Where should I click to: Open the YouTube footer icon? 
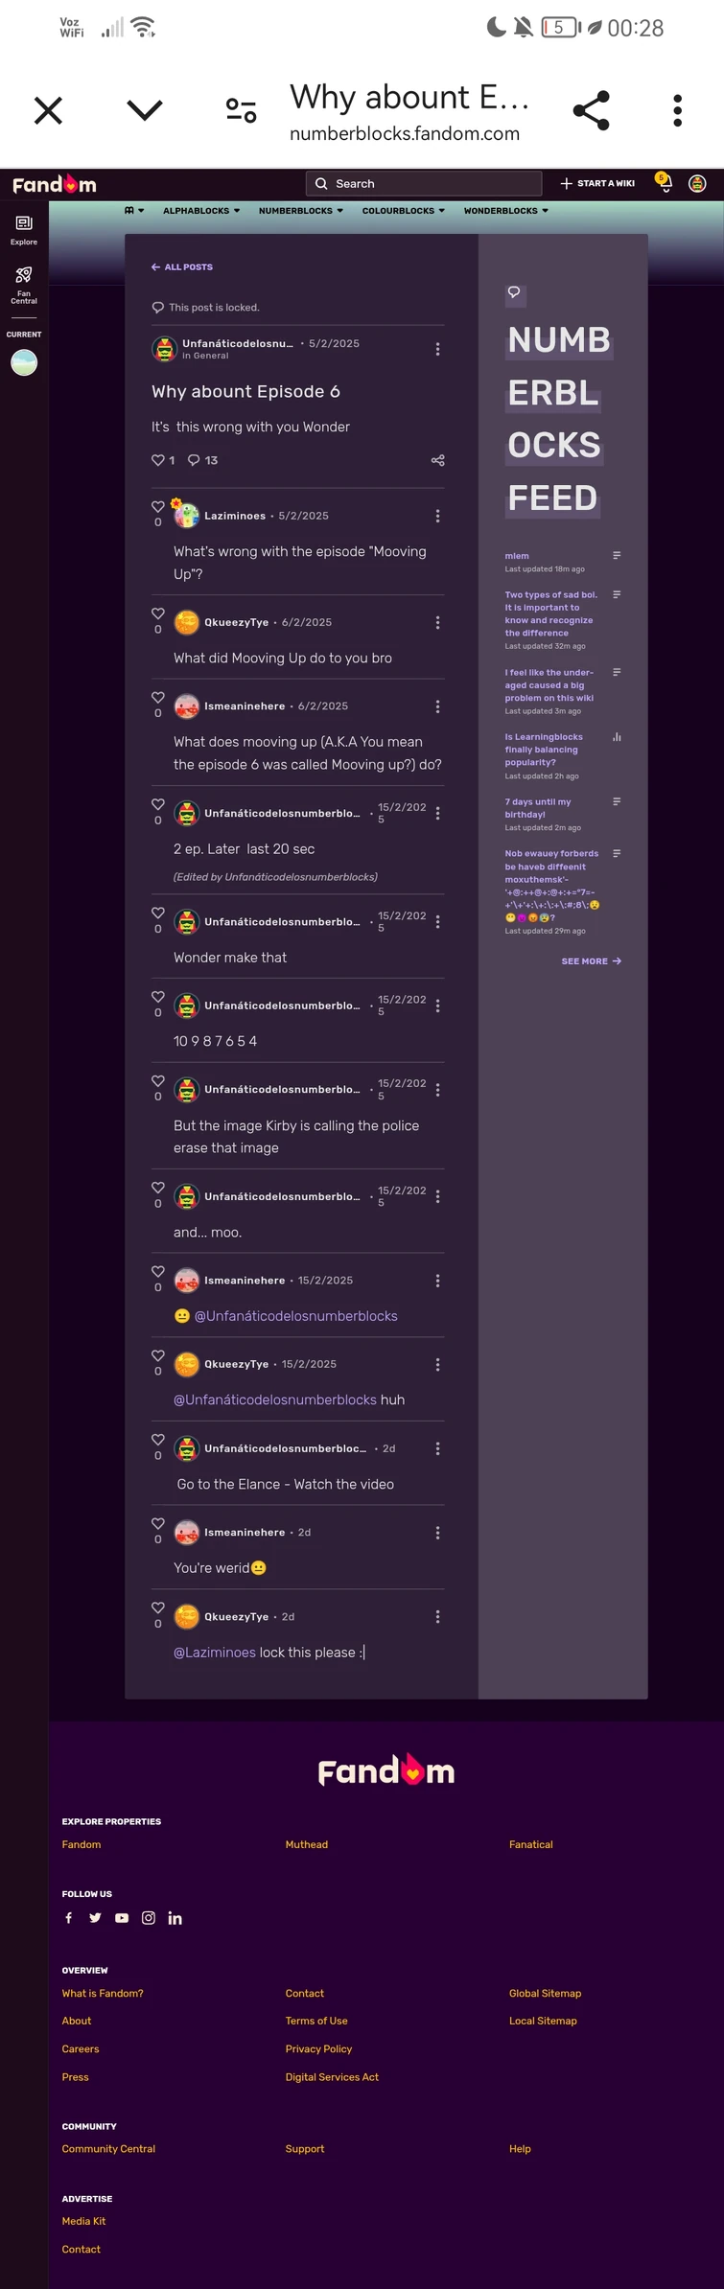click(122, 1917)
